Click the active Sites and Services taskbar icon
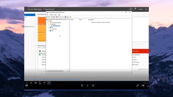This screenshot has height=97, width=173. click(x=49, y=83)
